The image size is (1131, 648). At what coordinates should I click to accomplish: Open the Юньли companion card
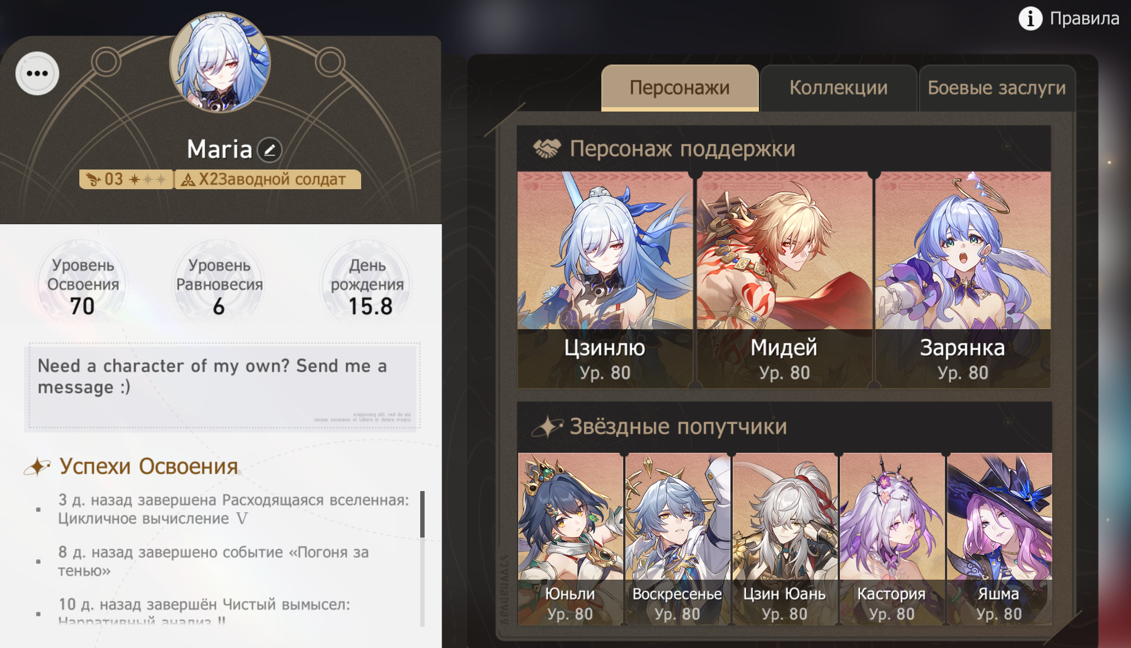(x=570, y=539)
